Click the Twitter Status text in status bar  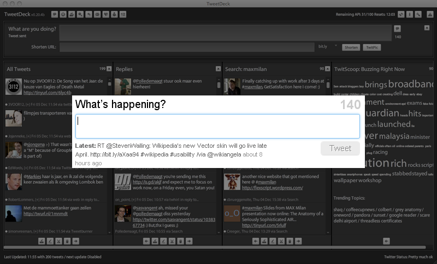[x=408, y=257]
